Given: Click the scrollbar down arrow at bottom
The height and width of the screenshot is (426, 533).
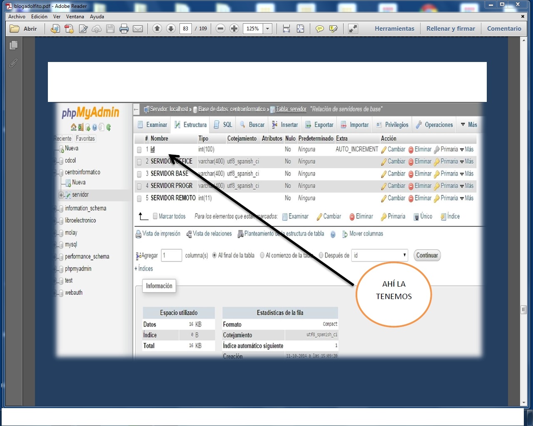Looking at the screenshot, I should (524, 403).
